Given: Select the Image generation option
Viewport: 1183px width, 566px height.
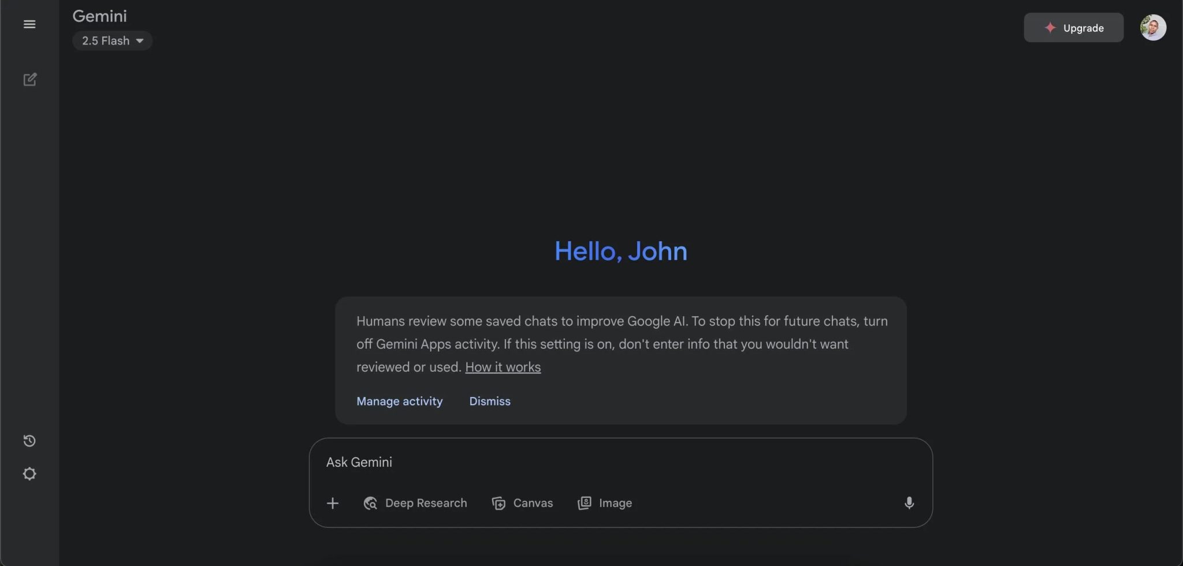Looking at the screenshot, I should click(x=604, y=503).
